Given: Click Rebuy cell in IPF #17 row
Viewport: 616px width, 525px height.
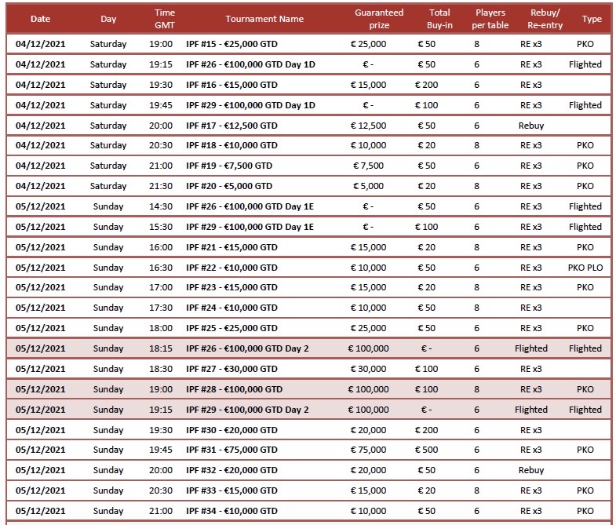Looking at the screenshot, I should 531,126.
